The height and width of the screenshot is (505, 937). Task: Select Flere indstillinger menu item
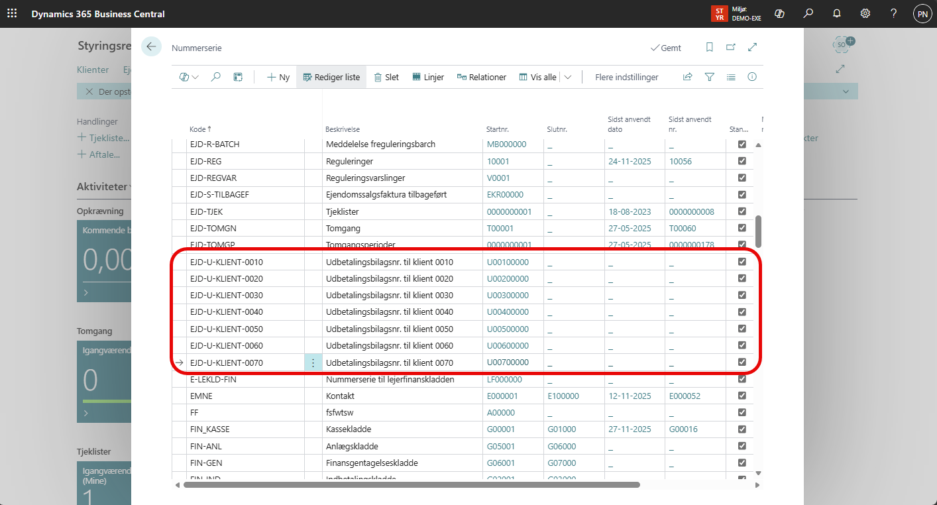(x=626, y=77)
